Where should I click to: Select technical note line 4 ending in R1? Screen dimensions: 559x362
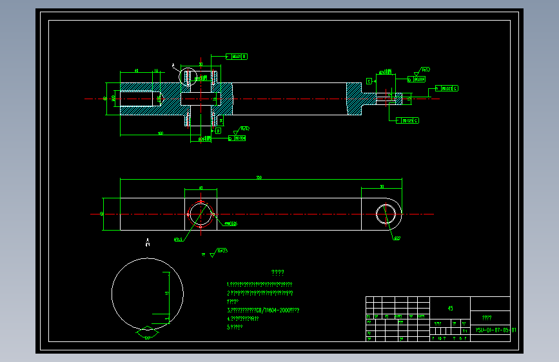click(x=243, y=319)
